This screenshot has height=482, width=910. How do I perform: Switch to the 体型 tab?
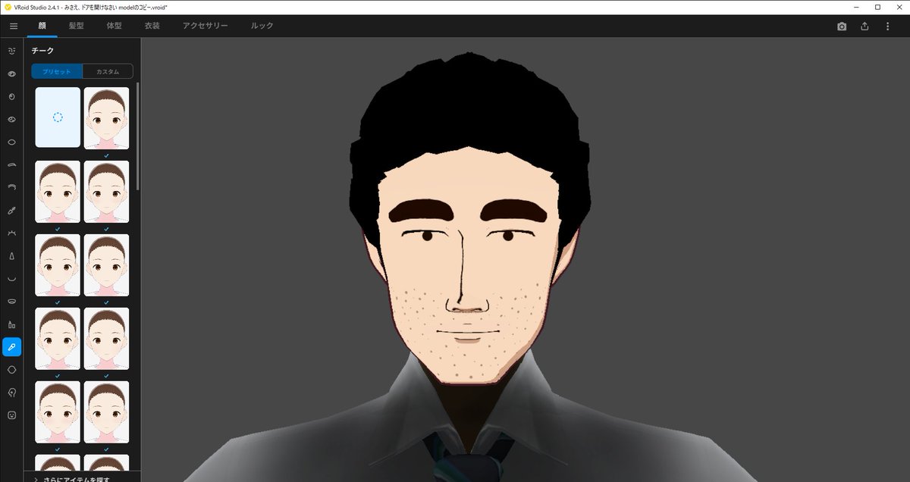(x=114, y=26)
